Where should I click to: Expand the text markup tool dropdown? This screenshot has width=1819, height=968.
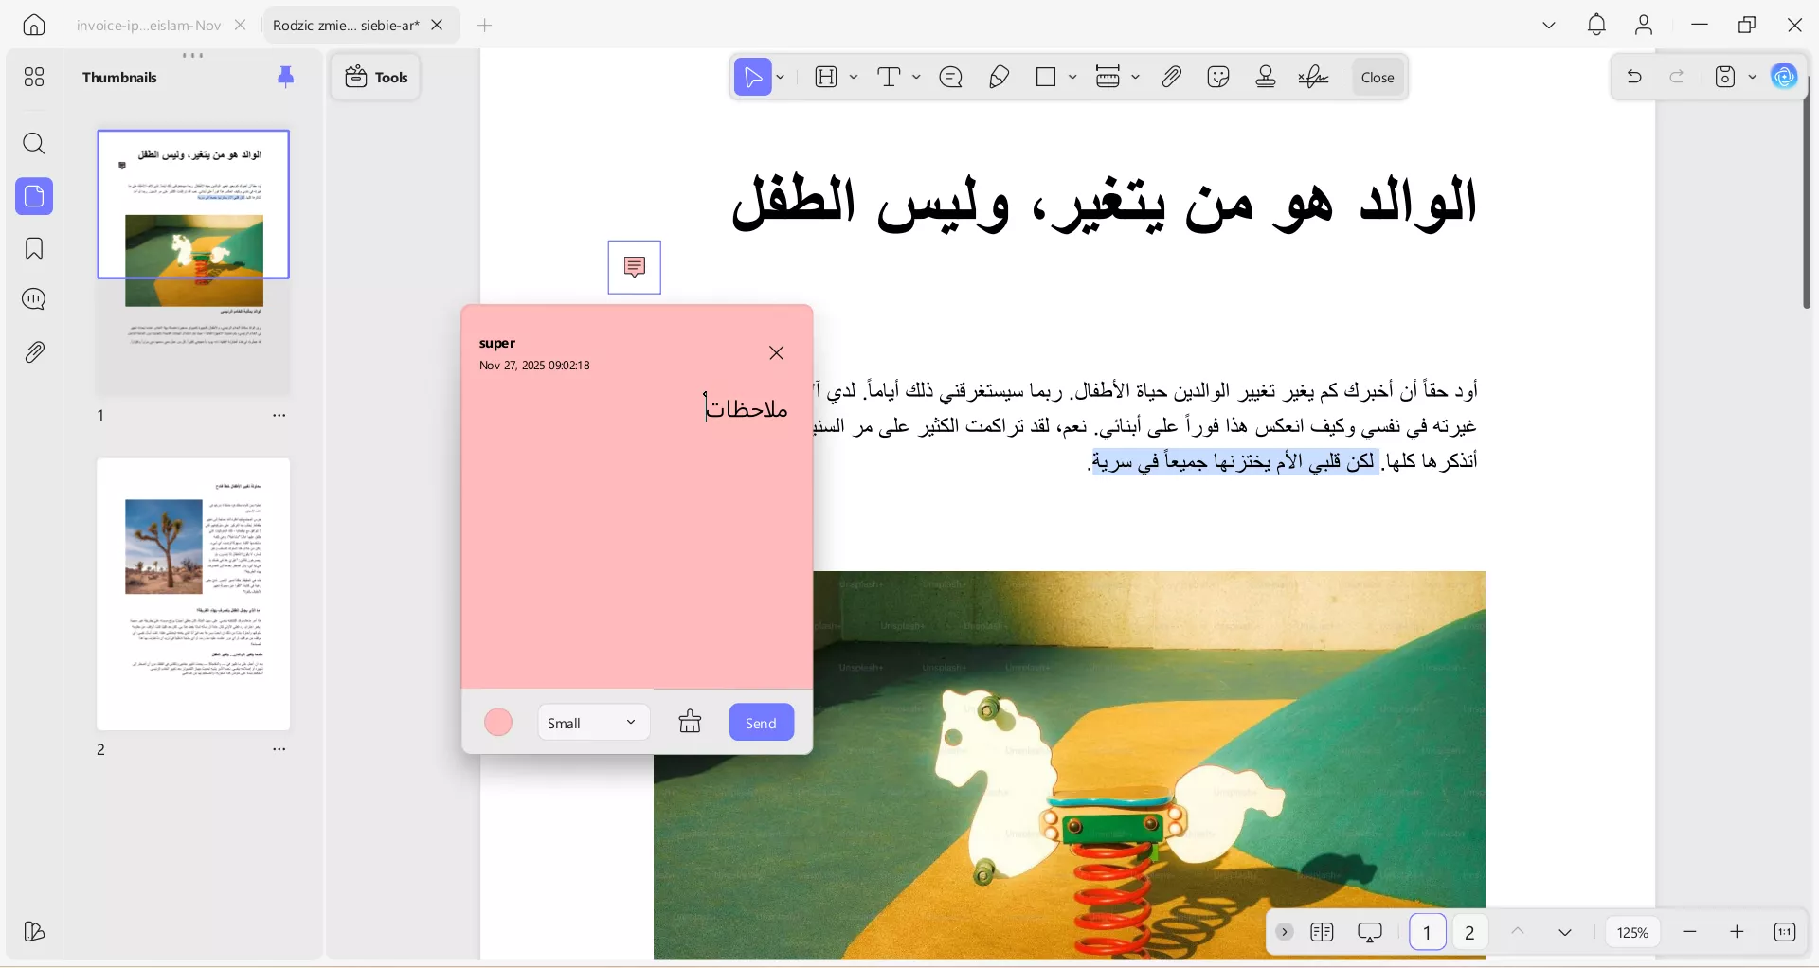pos(854,78)
